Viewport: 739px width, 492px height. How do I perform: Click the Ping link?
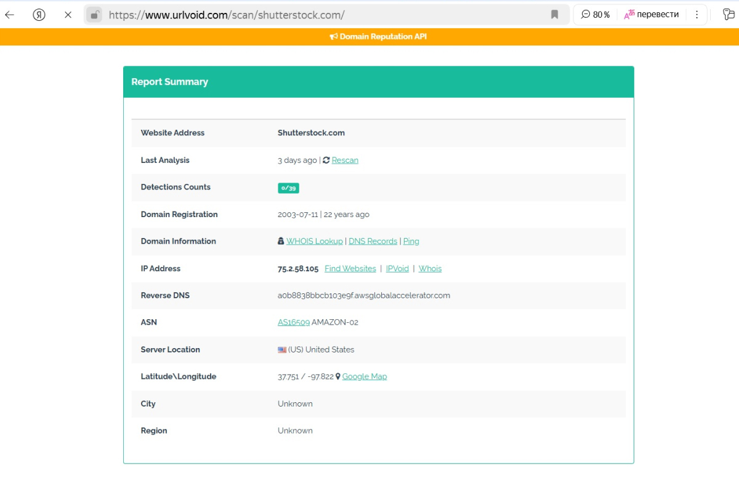(411, 242)
